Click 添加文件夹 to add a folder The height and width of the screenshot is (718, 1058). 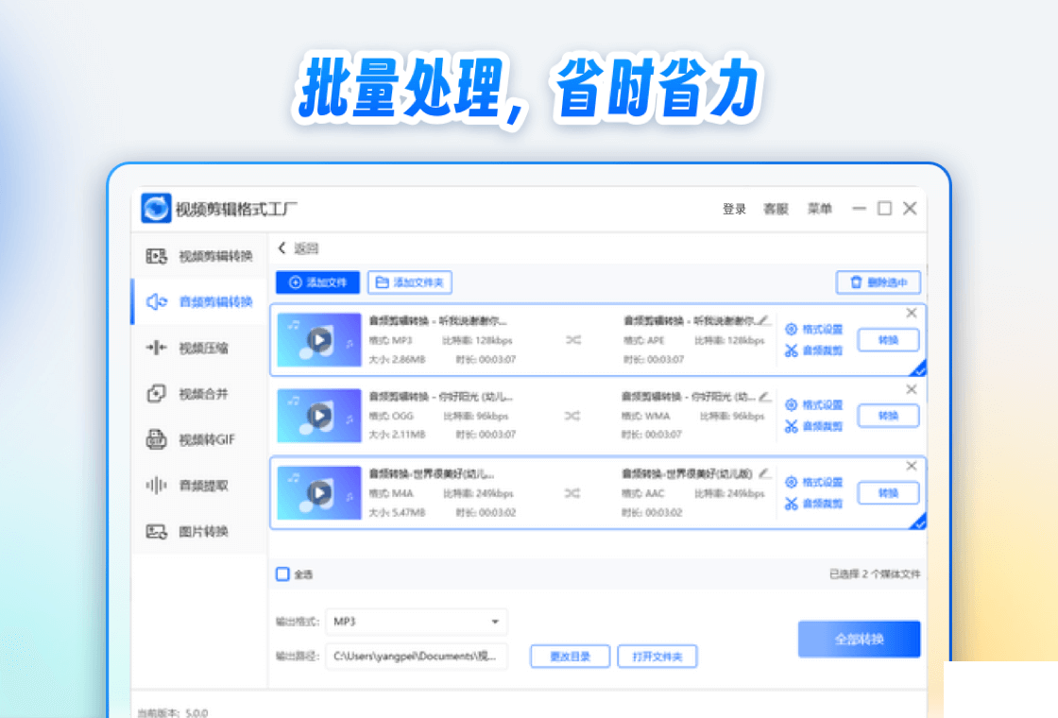point(409,282)
